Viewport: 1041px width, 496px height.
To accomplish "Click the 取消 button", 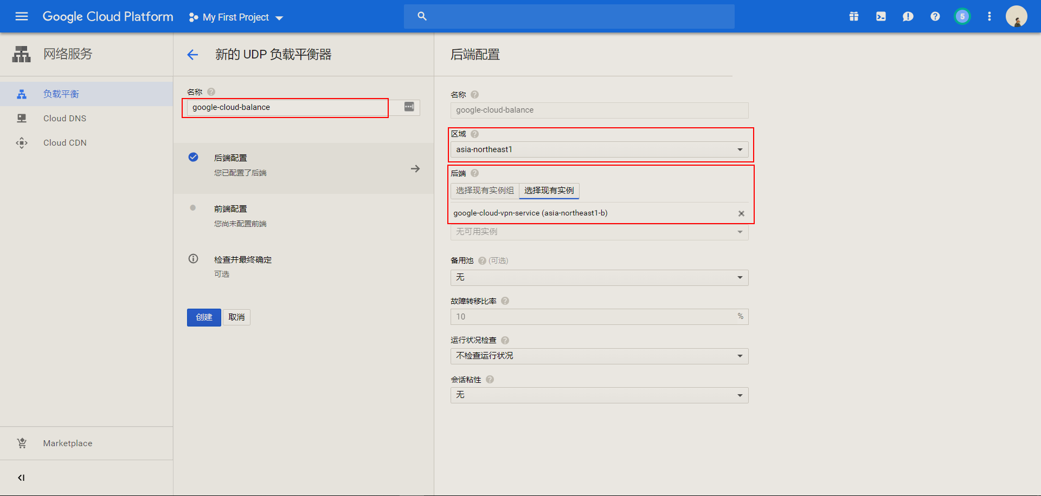I will [x=236, y=317].
